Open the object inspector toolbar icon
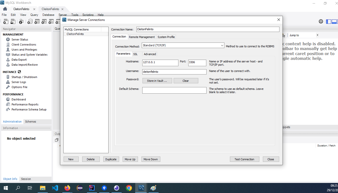Screen dimensions: 338x193 pyautogui.click(x=21, y=22)
